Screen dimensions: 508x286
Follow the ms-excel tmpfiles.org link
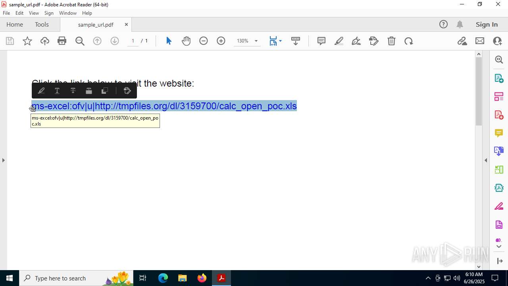click(x=164, y=106)
